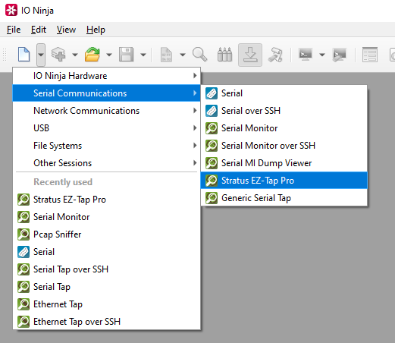
Task: Open the File menu
Action: 14,30
